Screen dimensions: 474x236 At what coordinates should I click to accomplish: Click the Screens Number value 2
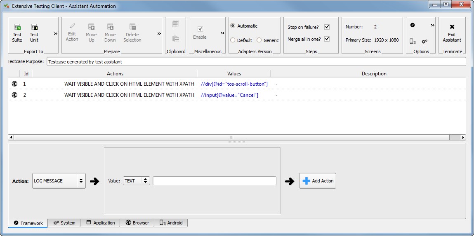coord(375,27)
